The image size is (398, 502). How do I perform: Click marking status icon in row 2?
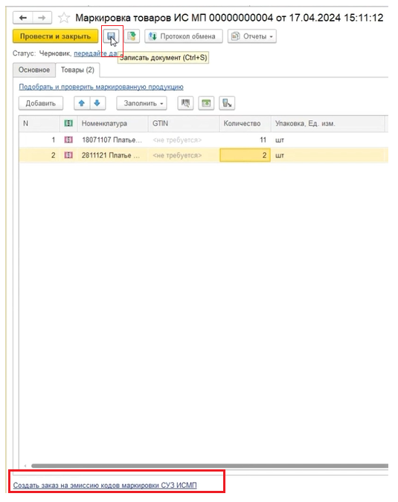tap(68, 155)
